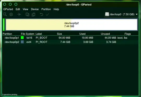Click the 64.00 MiB size value
141x97 pixels.
click(64, 38)
